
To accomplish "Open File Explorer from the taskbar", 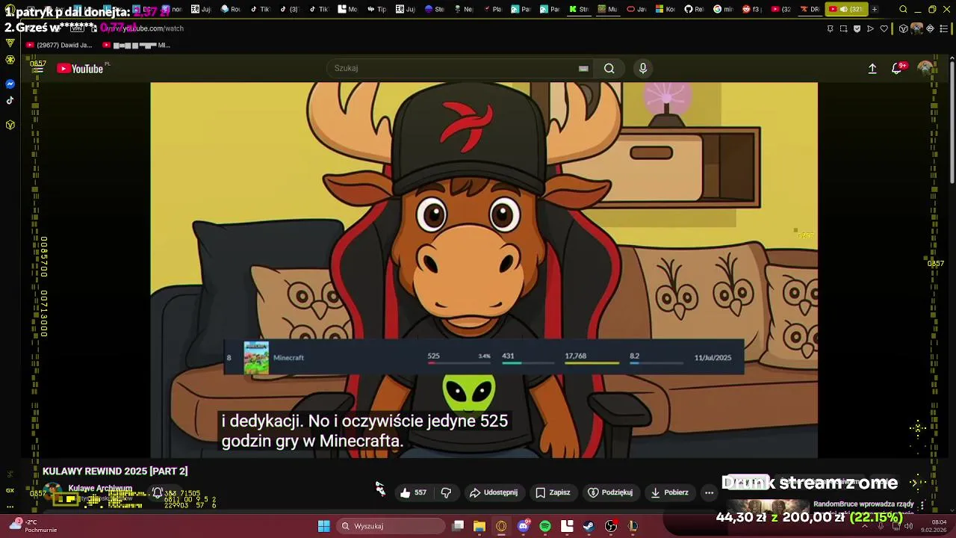I will coord(479,526).
